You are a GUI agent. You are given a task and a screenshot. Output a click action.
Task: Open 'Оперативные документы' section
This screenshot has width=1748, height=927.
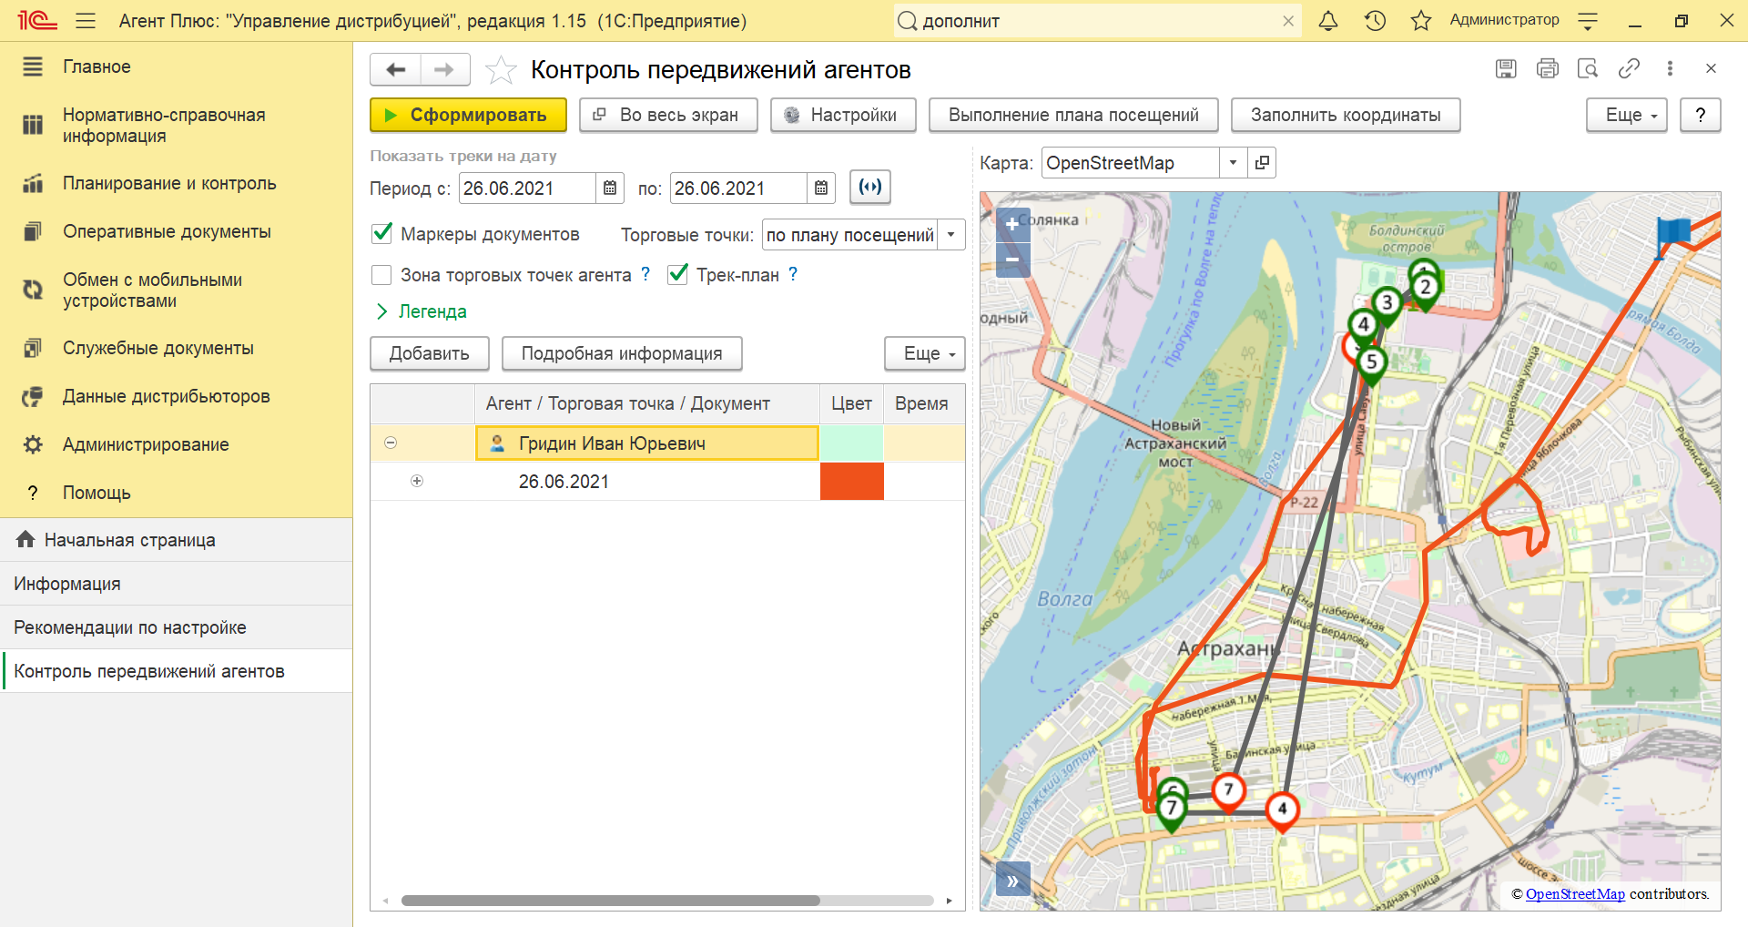(x=167, y=231)
